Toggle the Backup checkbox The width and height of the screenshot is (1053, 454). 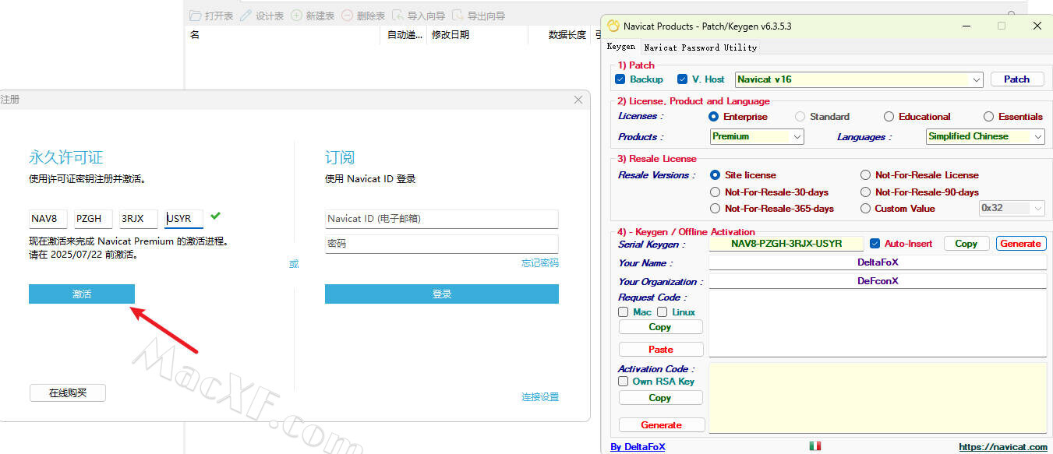[620, 79]
